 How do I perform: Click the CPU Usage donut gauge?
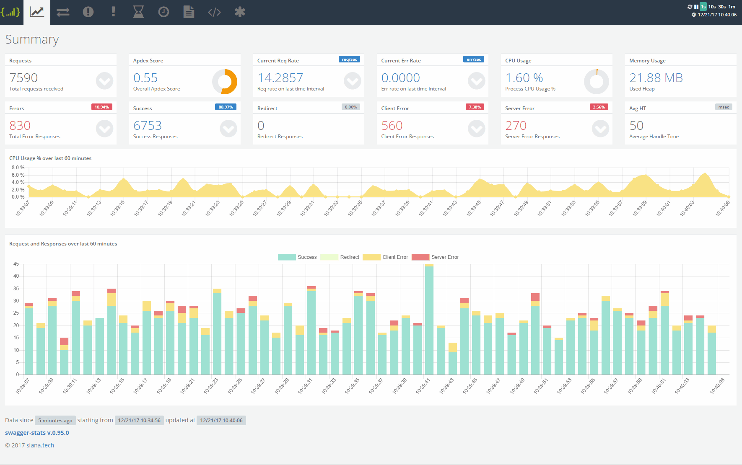point(597,81)
